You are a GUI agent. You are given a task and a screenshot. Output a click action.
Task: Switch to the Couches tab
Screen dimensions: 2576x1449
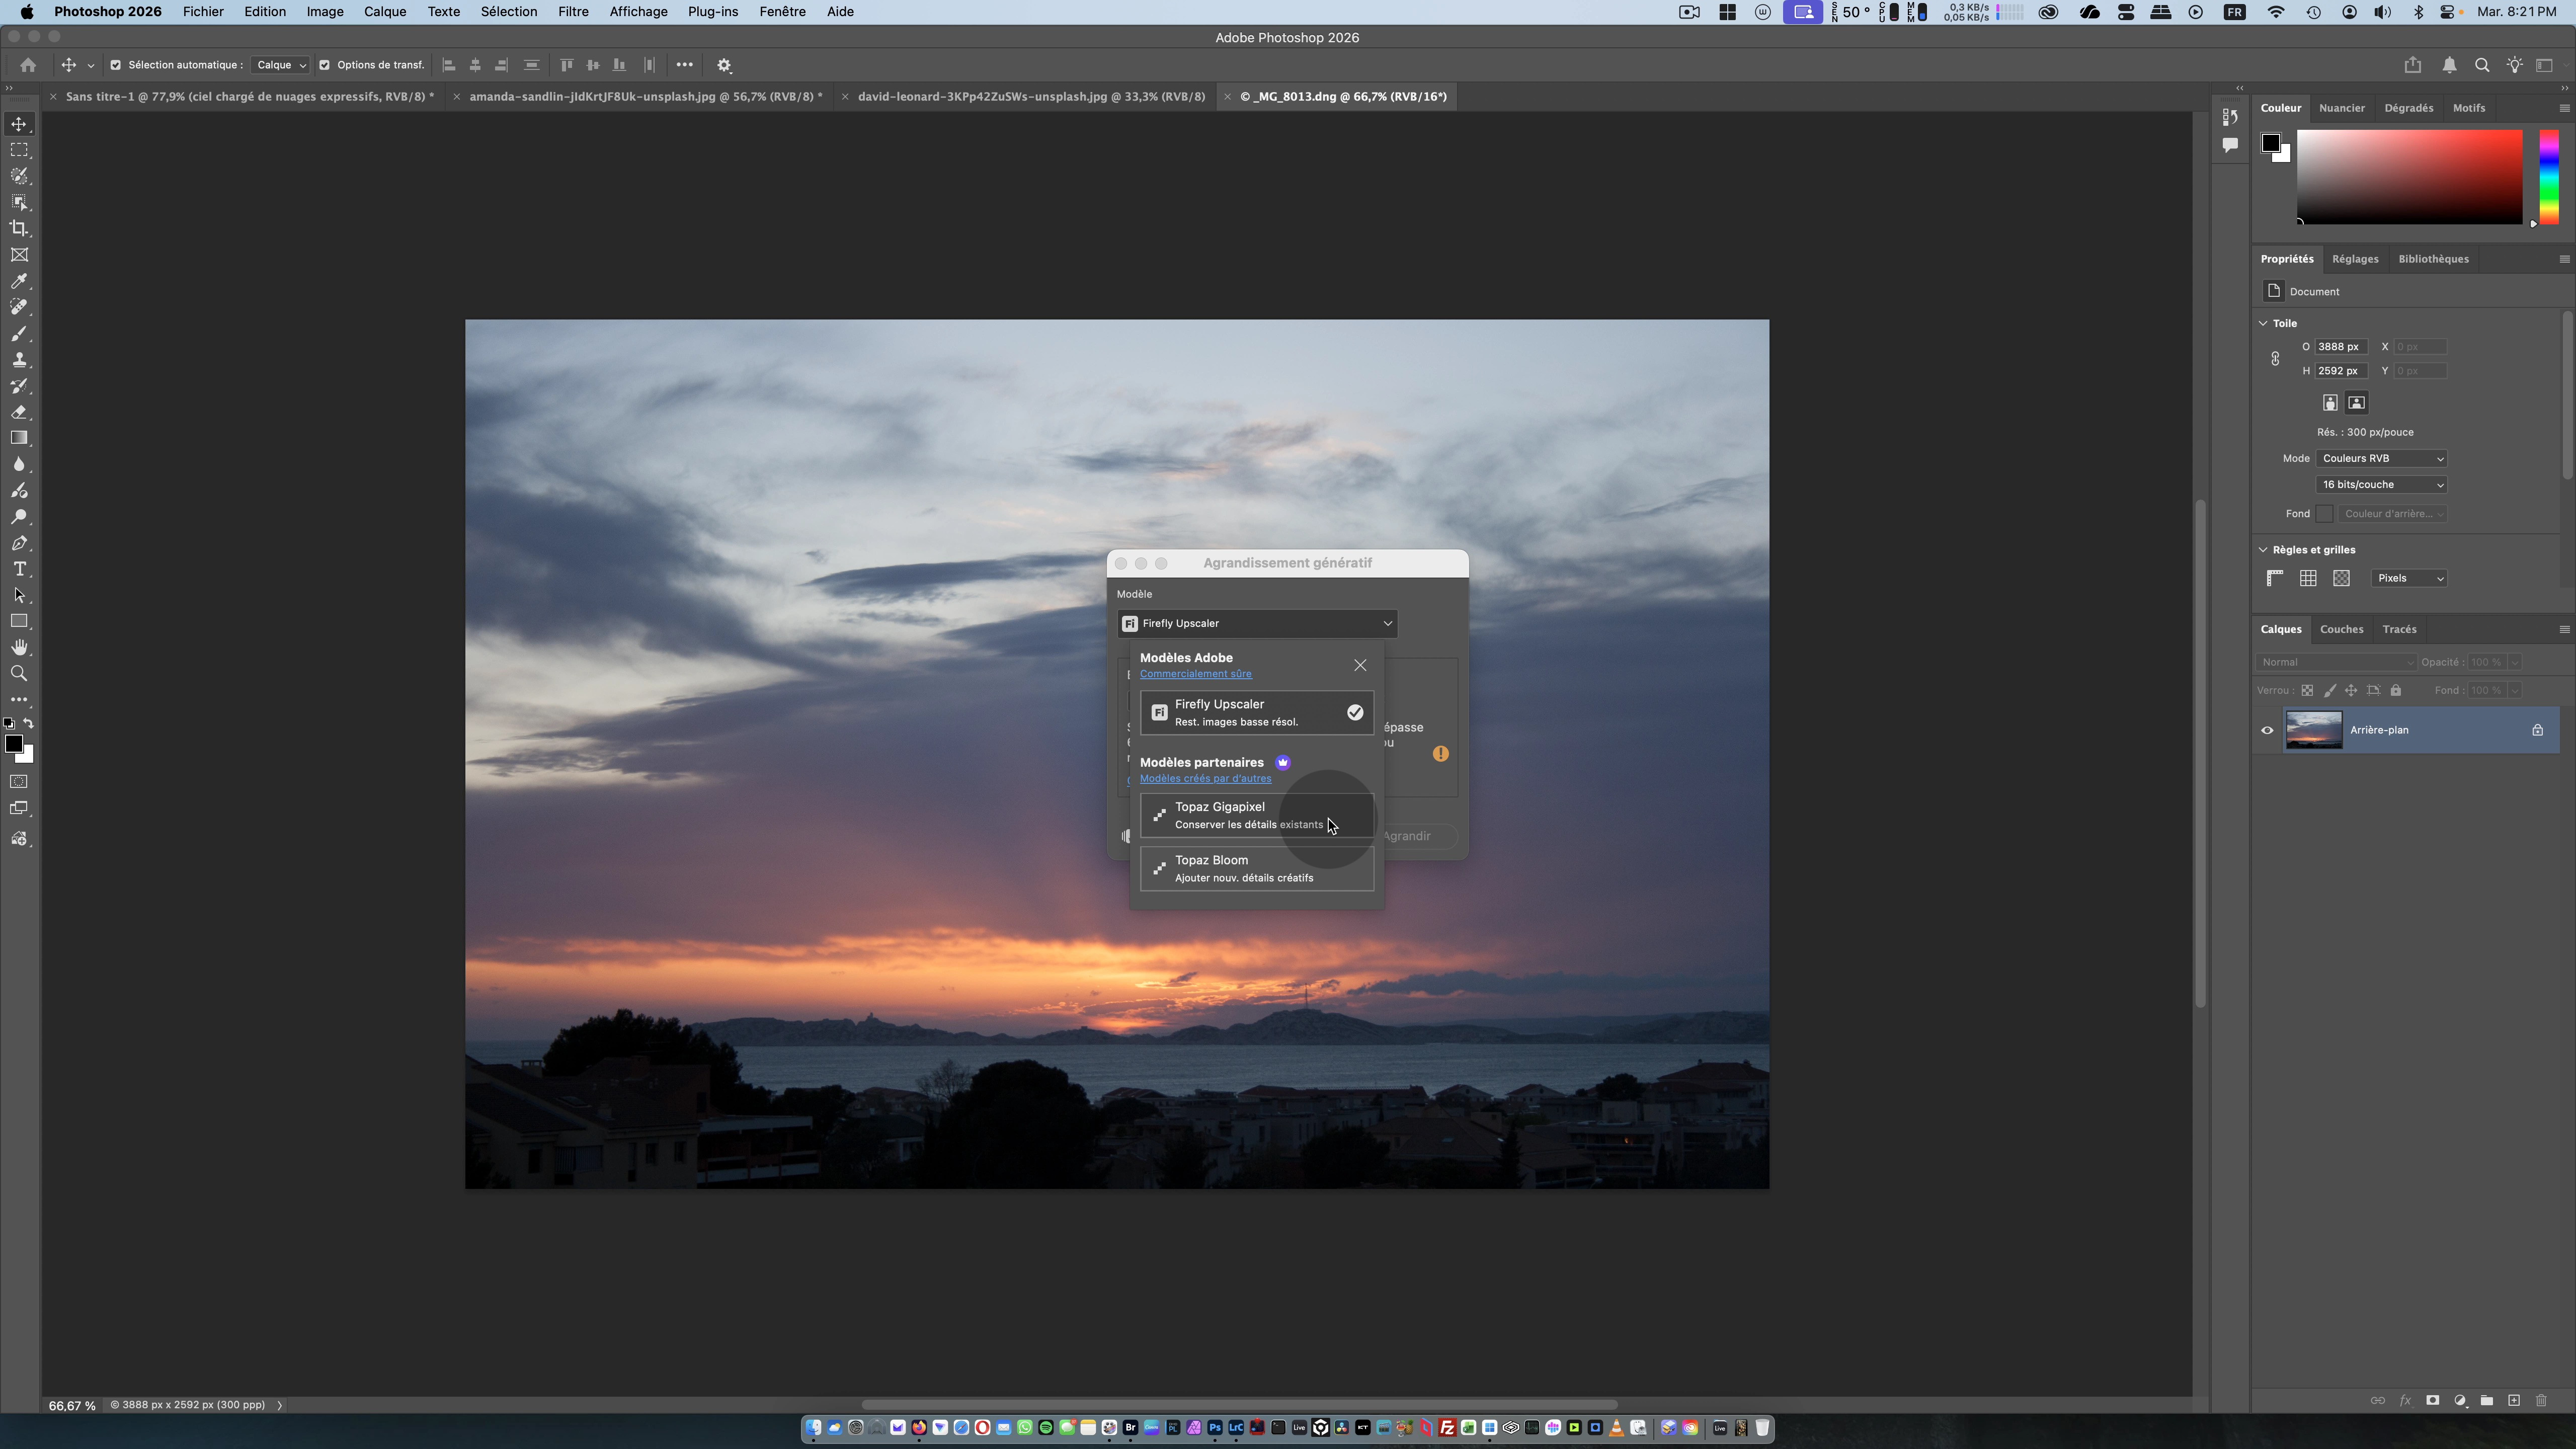coord(2341,629)
